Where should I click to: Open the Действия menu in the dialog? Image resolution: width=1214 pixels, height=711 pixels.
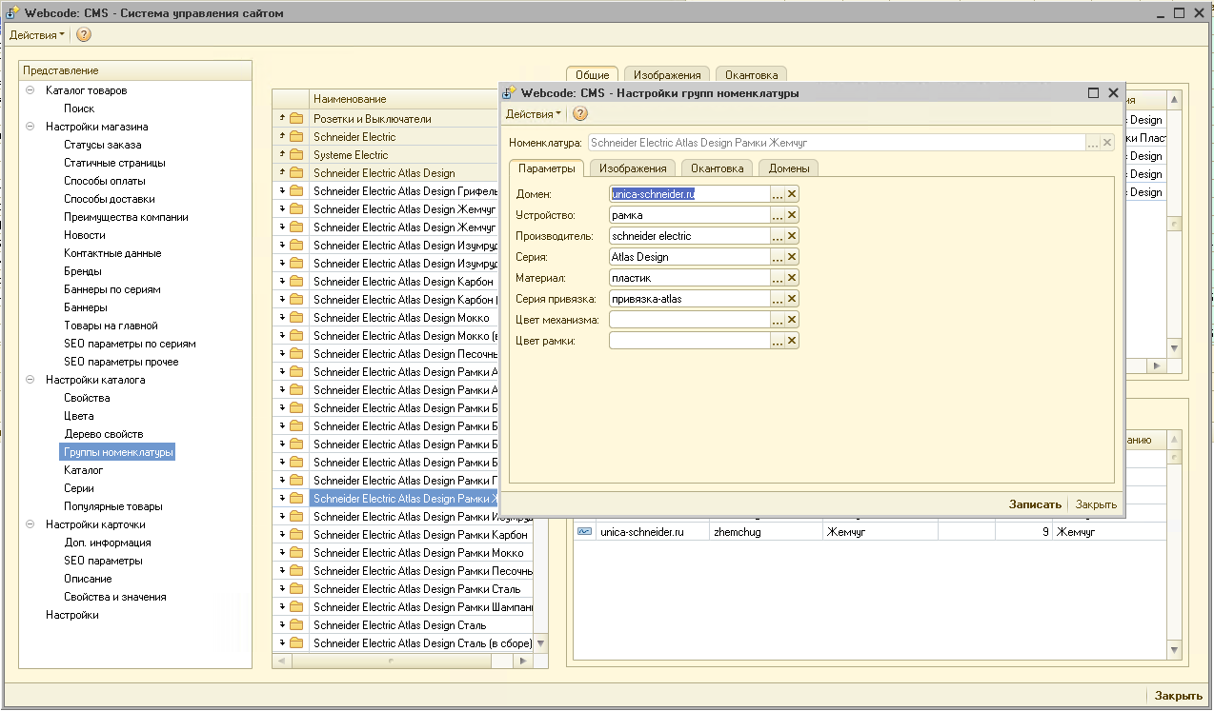pyautogui.click(x=533, y=114)
